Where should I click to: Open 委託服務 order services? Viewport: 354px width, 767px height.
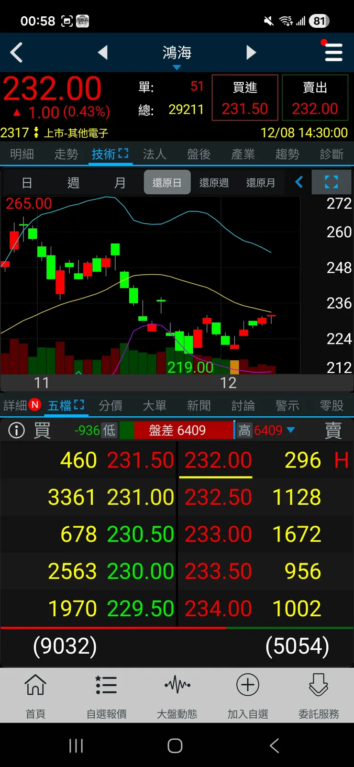click(x=319, y=696)
